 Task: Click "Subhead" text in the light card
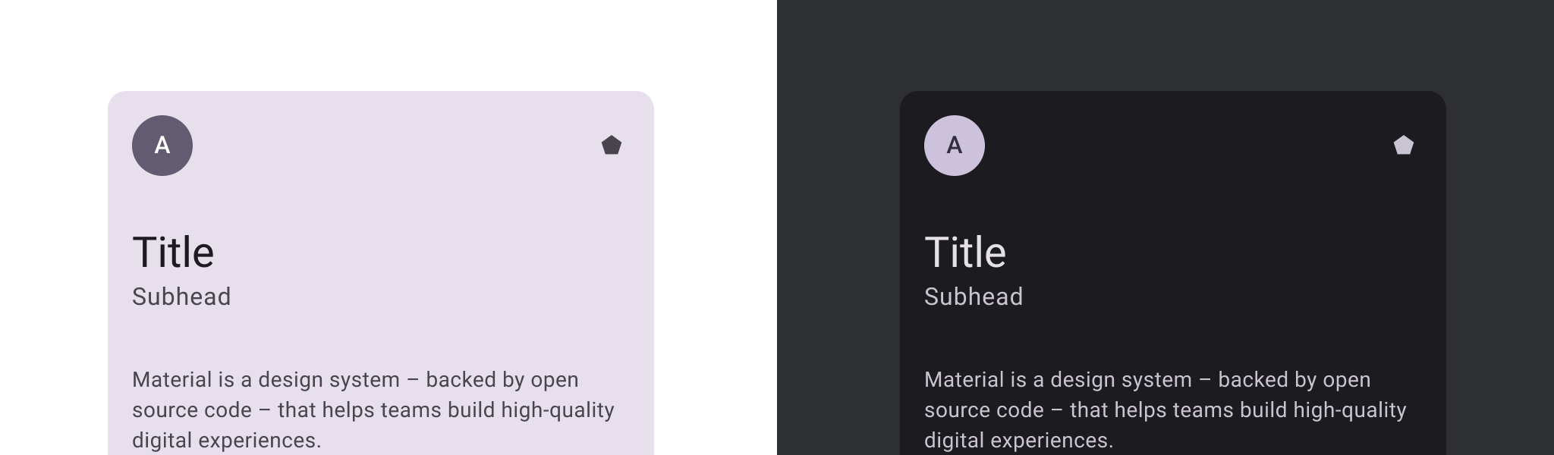[181, 297]
